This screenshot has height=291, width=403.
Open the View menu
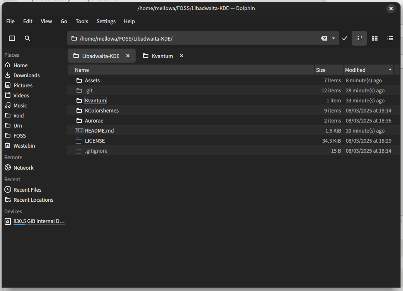click(46, 21)
